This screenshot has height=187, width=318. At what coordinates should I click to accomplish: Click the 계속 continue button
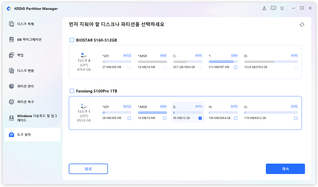pos(285,169)
